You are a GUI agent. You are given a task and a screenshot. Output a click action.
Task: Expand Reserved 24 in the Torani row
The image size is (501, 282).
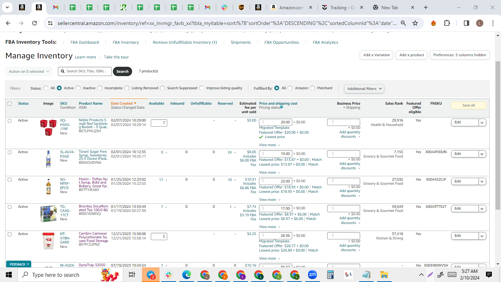[x=232, y=152]
